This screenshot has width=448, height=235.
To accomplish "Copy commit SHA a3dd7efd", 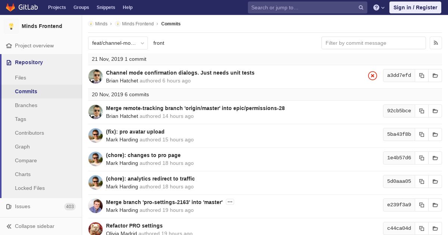I will click(421, 75).
